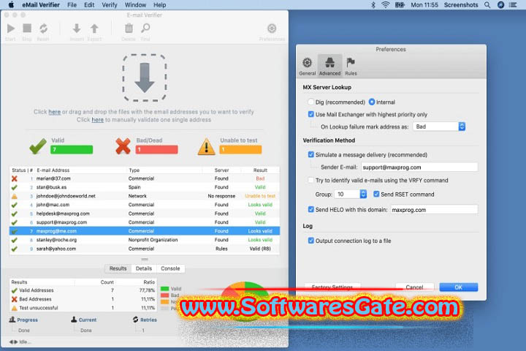Open Notification Center list icon

(x=513, y=5)
